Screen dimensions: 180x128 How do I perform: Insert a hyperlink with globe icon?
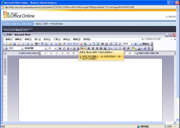(85, 44)
